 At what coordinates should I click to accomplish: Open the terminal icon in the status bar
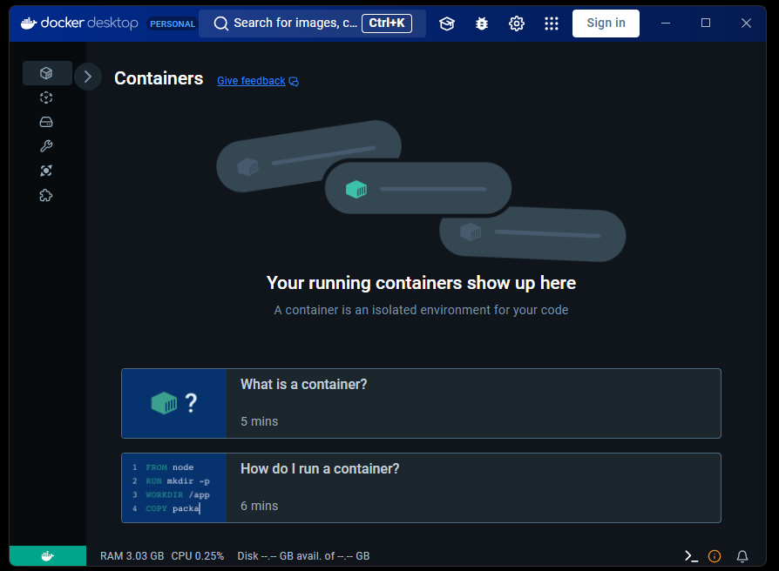tap(691, 556)
